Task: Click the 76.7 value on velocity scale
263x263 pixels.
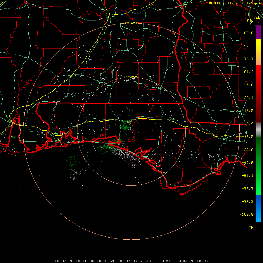Action: click(249, 59)
